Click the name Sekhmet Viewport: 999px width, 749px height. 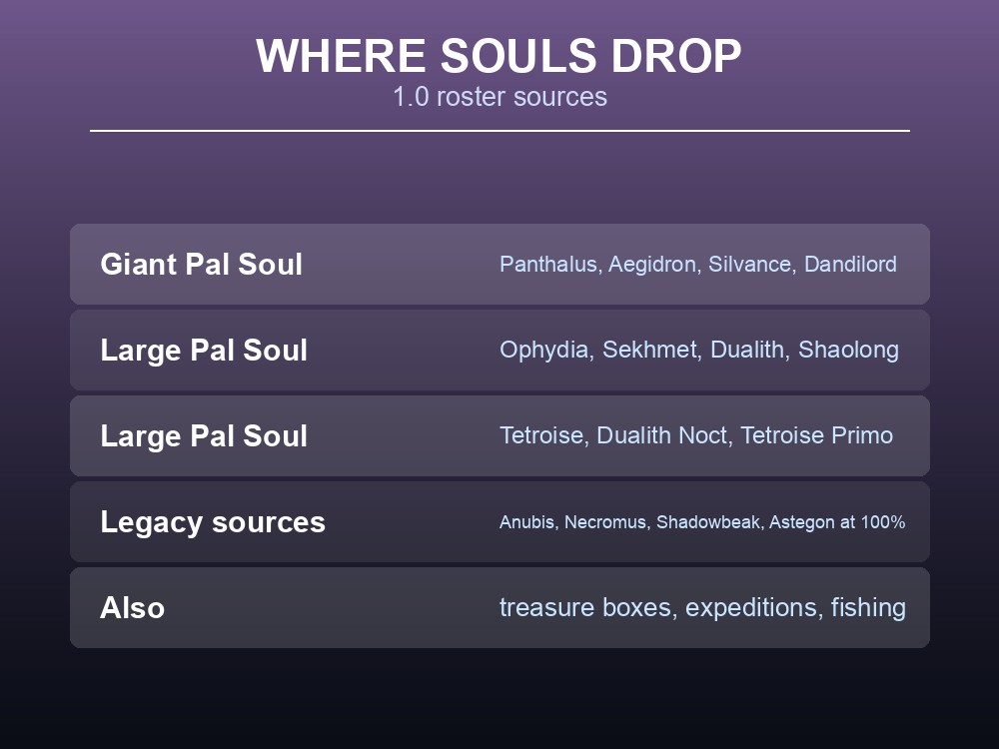click(x=649, y=350)
